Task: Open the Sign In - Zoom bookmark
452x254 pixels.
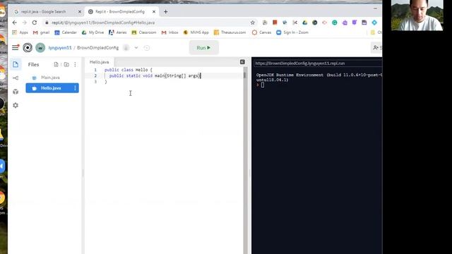Action: click(x=292, y=32)
